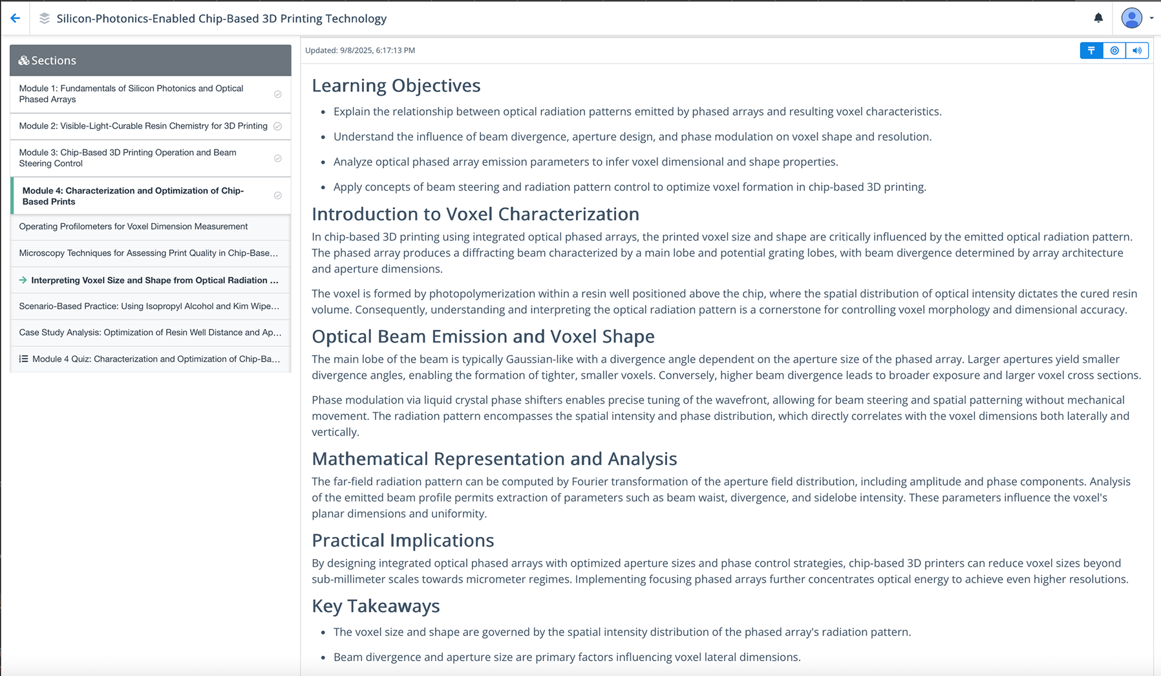Click the Sections cube icon in the sidebar header
Viewport: 1161px width, 676px height.
23,60
